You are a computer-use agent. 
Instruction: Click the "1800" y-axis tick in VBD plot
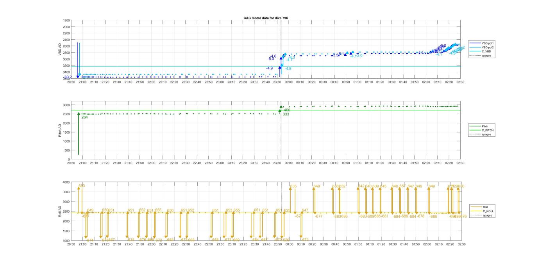point(66,20)
